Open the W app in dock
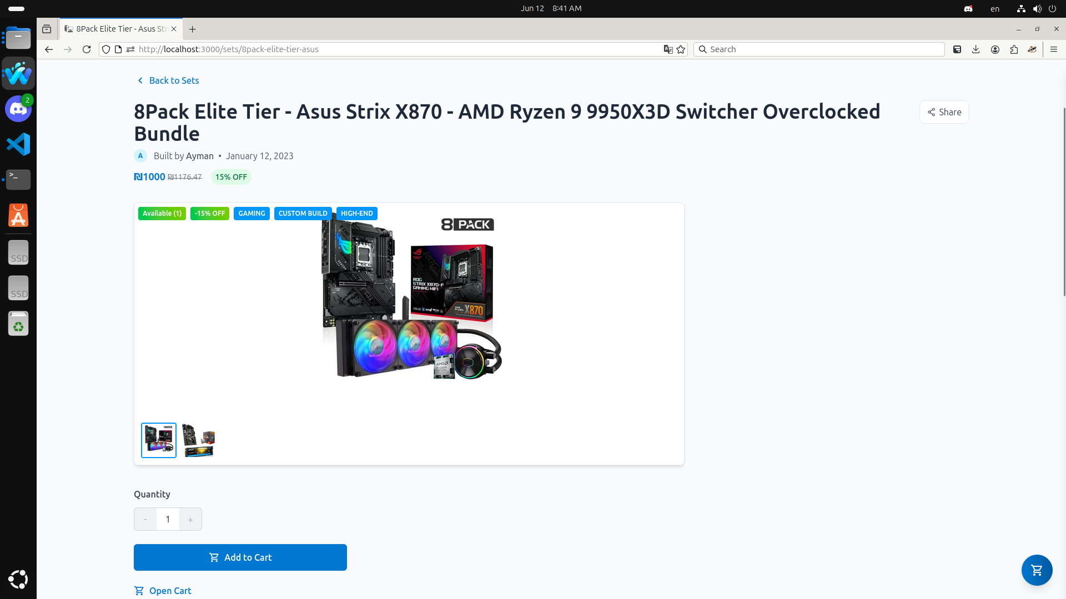Viewport: 1066px width, 599px height. point(18,73)
